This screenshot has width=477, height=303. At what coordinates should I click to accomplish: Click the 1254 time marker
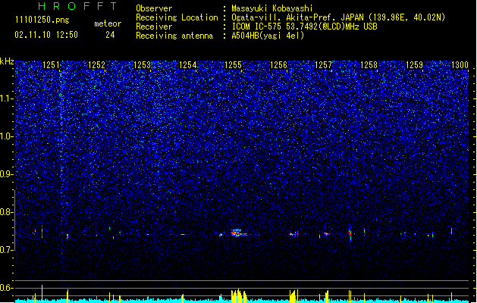click(188, 65)
